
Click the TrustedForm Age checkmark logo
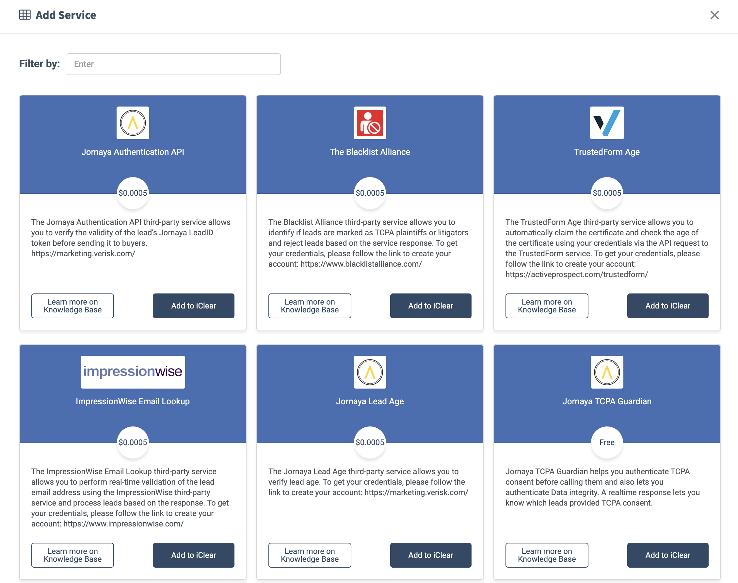[607, 123]
